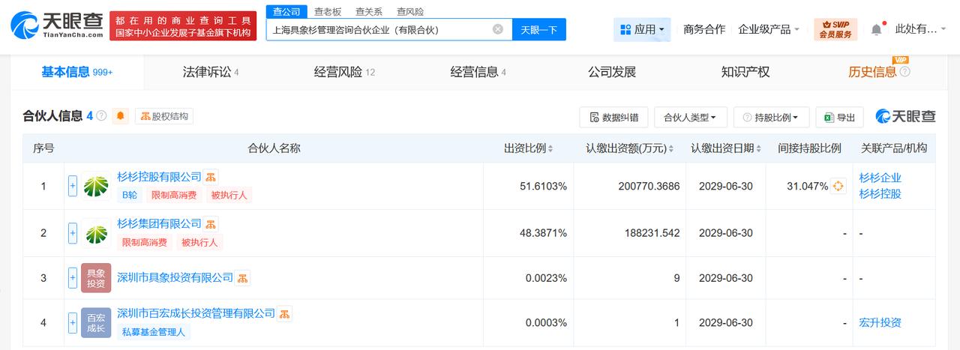Expand row 3 深圳市具象投资有限公司 with plus button
This screenshot has height=350, width=960.
(x=73, y=278)
